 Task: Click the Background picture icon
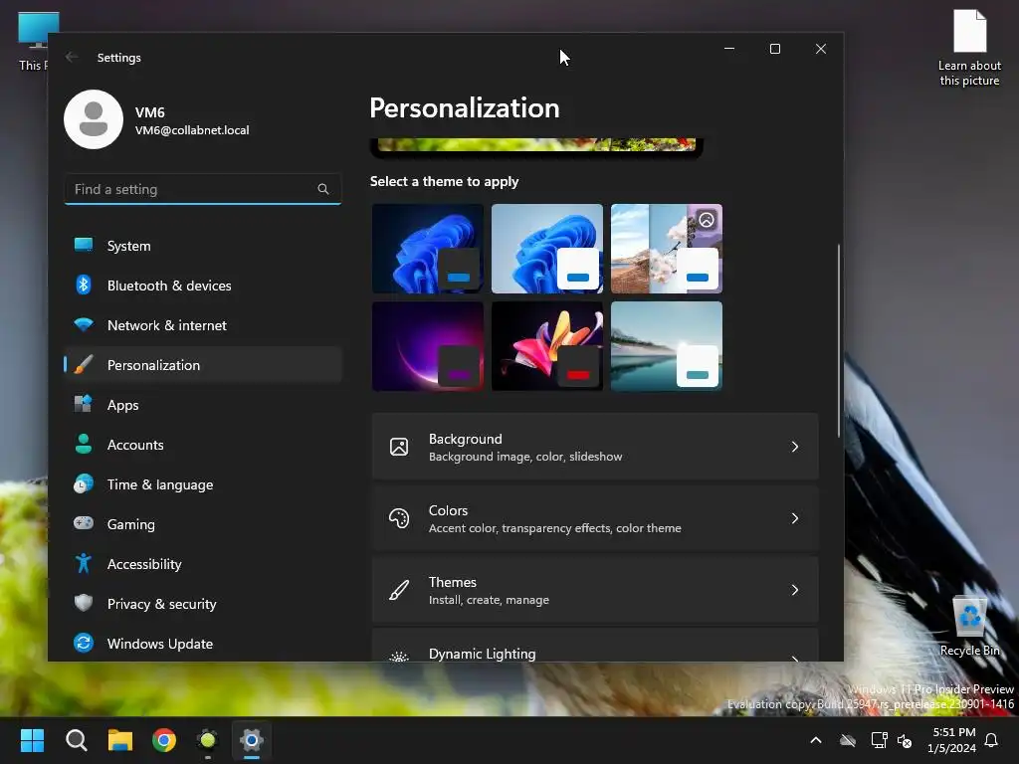tap(399, 447)
